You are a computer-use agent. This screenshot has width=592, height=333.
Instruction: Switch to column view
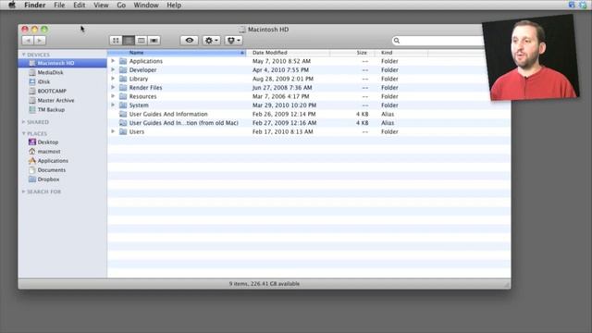[x=142, y=41]
